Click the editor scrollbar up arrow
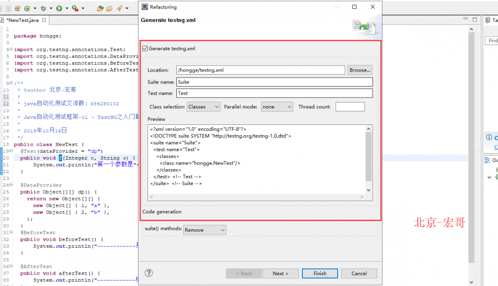The image size is (498, 286). 471,29
